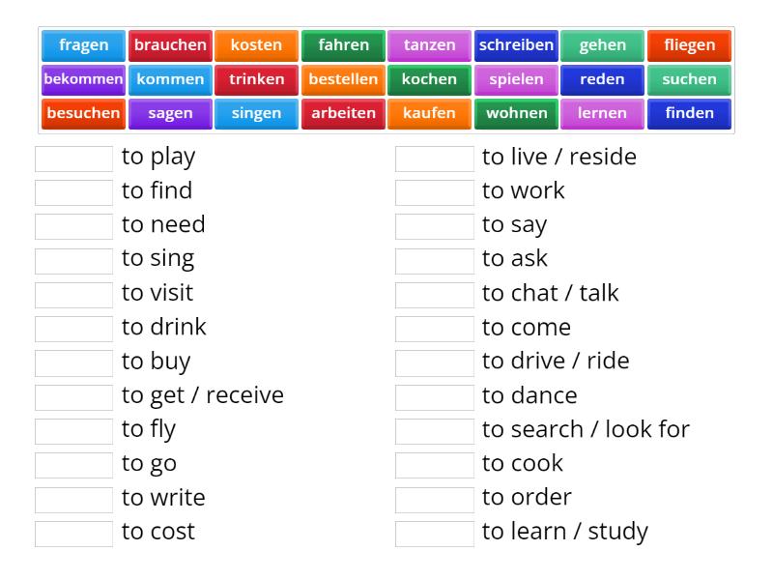This screenshot has height=580, width=773.
Task: Select the "spielen" word chip
Action: click(x=516, y=79)
